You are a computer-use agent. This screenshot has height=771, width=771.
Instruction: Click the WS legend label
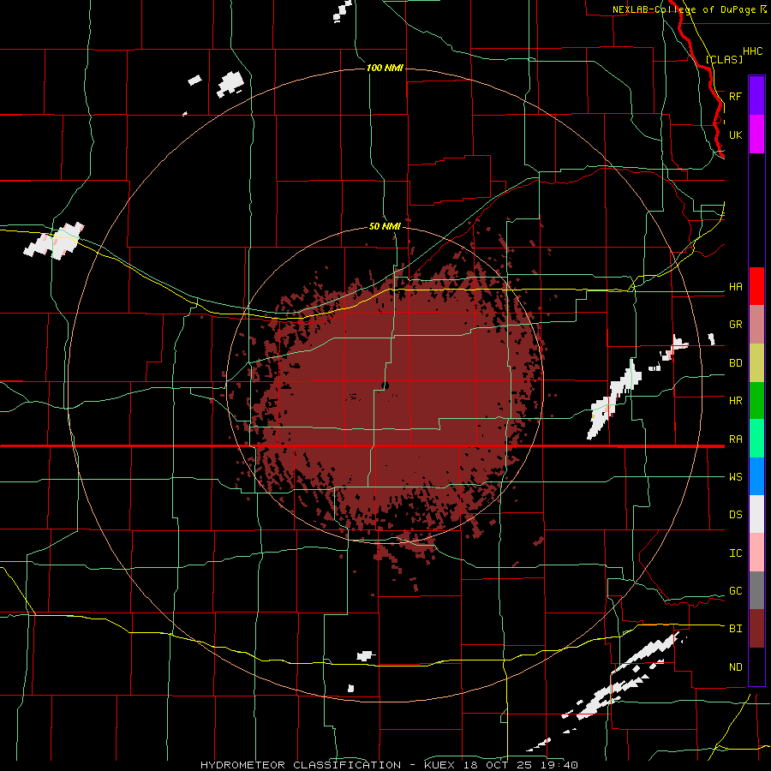pos(735,477)
